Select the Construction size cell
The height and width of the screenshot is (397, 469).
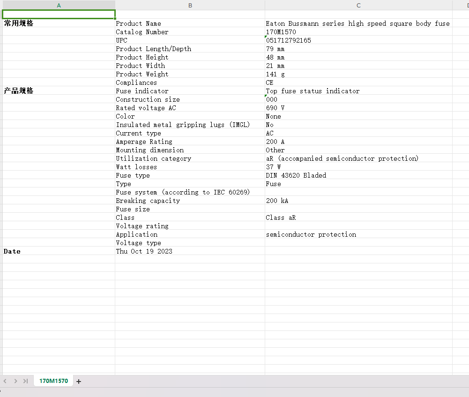pos(190,99)
